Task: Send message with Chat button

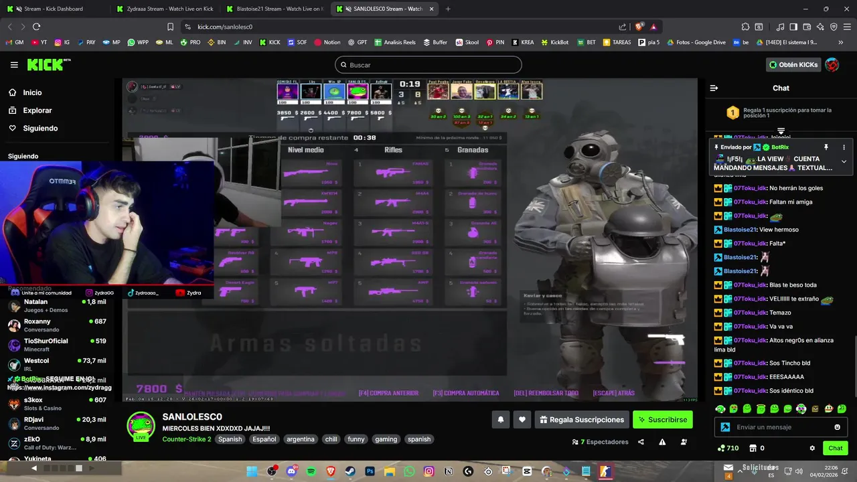Action: pyautogui.click(x=836, y=448)
